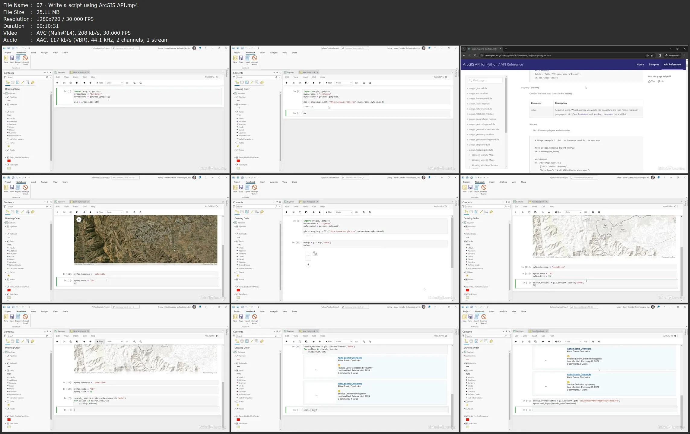Open Help menu in middle-right frame notebook
The image size is (690, 434).
tap(552, 207)
